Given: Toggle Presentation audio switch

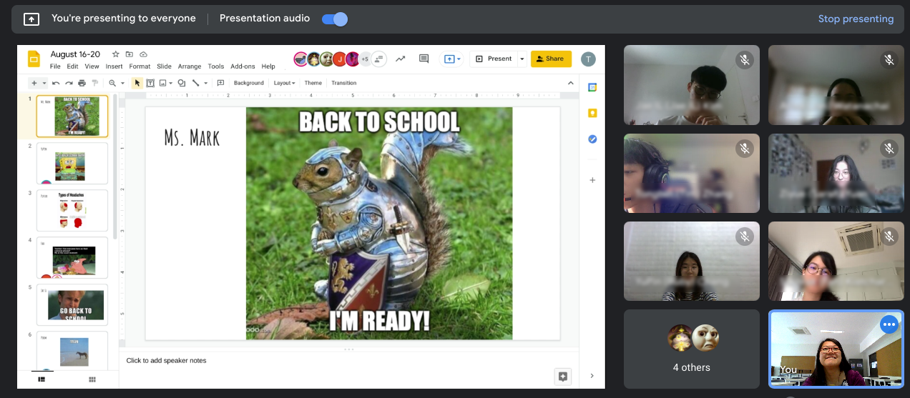Looking at the screenshot, I should tap(335, 19).
